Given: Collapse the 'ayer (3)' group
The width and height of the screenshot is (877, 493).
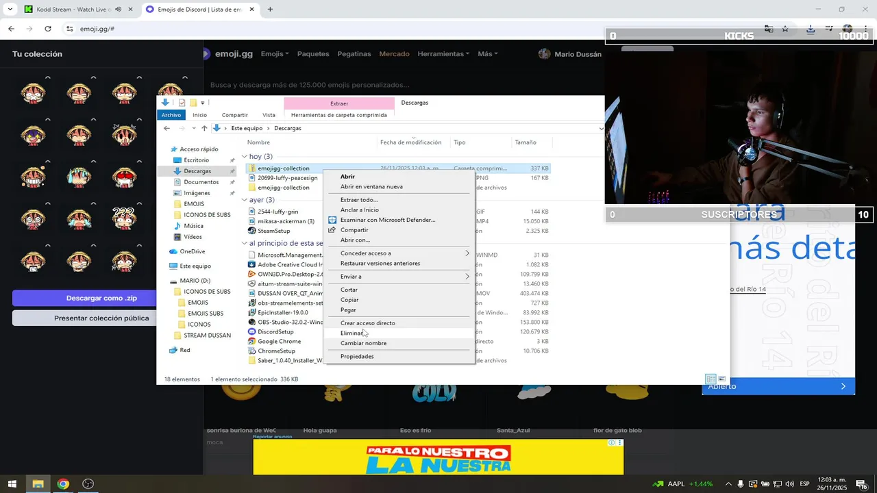Looking at the screenshot, I should pyautogui.click(x=245, y=200).
